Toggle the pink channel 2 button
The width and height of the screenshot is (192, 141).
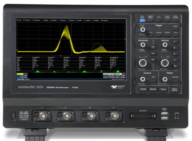[x=175, y=48]
